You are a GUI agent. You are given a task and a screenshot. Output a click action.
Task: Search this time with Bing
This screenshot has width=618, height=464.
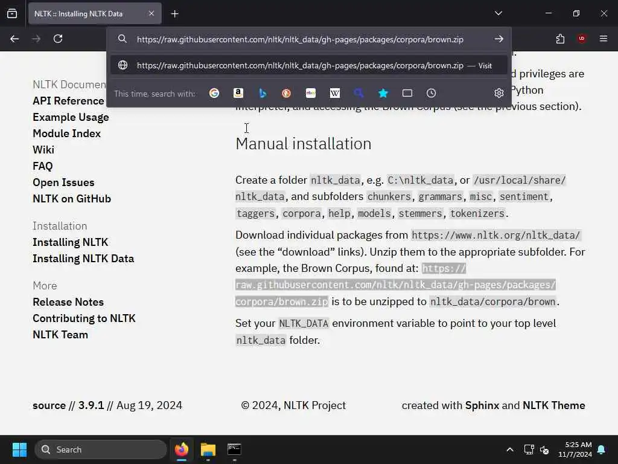tap(263, 93)
